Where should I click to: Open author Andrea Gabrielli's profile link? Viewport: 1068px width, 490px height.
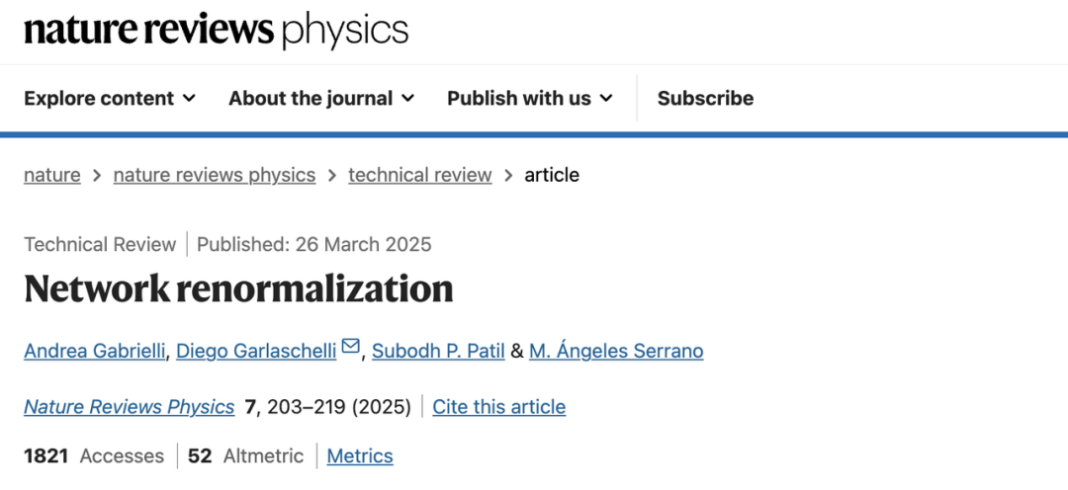tap(94, 351)
